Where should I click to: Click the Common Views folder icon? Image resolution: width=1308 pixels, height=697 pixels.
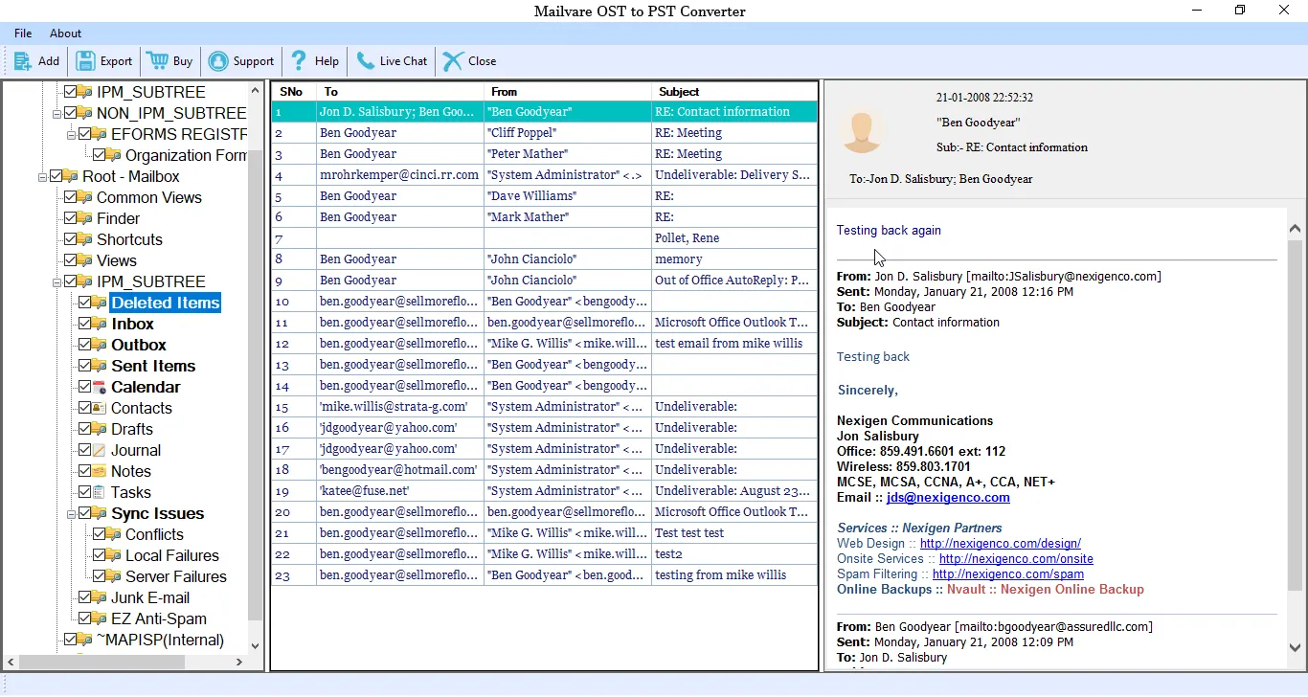click(x=84, y=197)
